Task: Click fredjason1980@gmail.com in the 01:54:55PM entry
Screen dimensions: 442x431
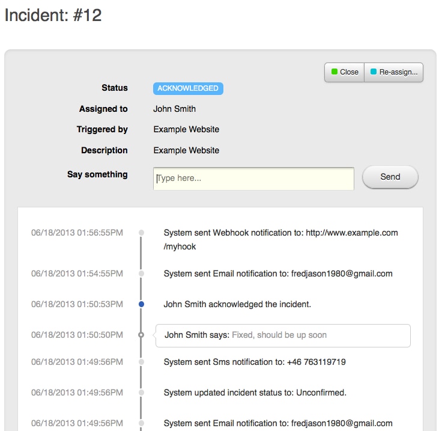Action: (x=342, y=274)
